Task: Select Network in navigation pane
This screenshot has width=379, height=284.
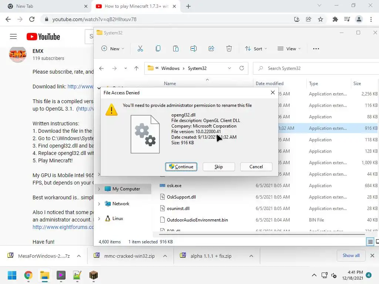Action: [x=121, y=204]
